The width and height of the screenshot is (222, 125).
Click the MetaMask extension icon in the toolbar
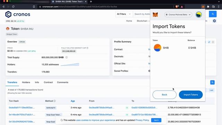tap(203, 7)
